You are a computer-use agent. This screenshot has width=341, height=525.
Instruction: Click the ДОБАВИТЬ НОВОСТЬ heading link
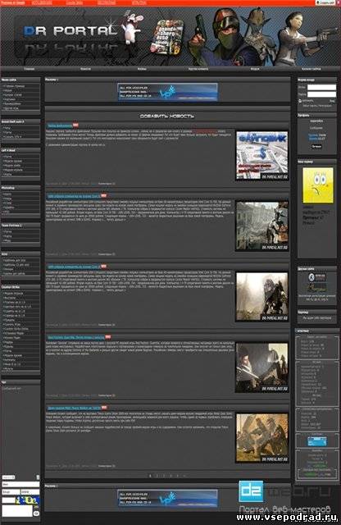tap(167, 116)
